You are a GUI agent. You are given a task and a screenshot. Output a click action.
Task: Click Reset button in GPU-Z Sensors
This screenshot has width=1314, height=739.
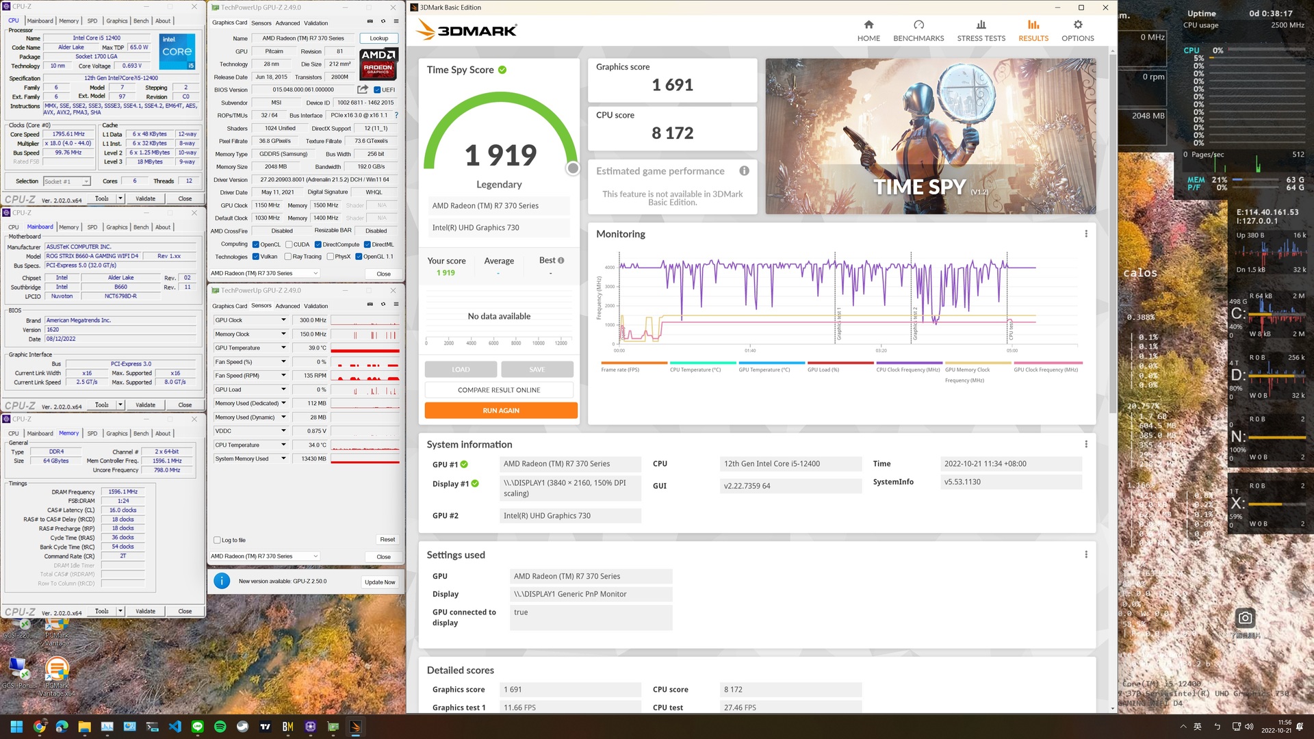tap(387, 540)
